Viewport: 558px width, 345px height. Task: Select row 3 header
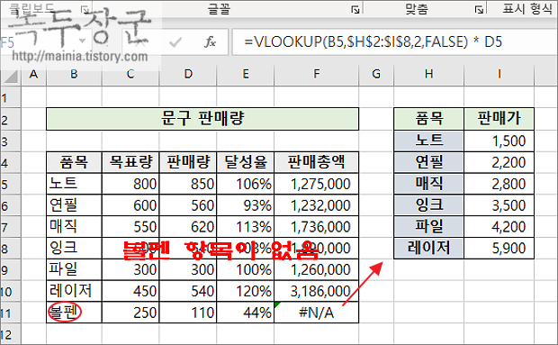(10, 141)
